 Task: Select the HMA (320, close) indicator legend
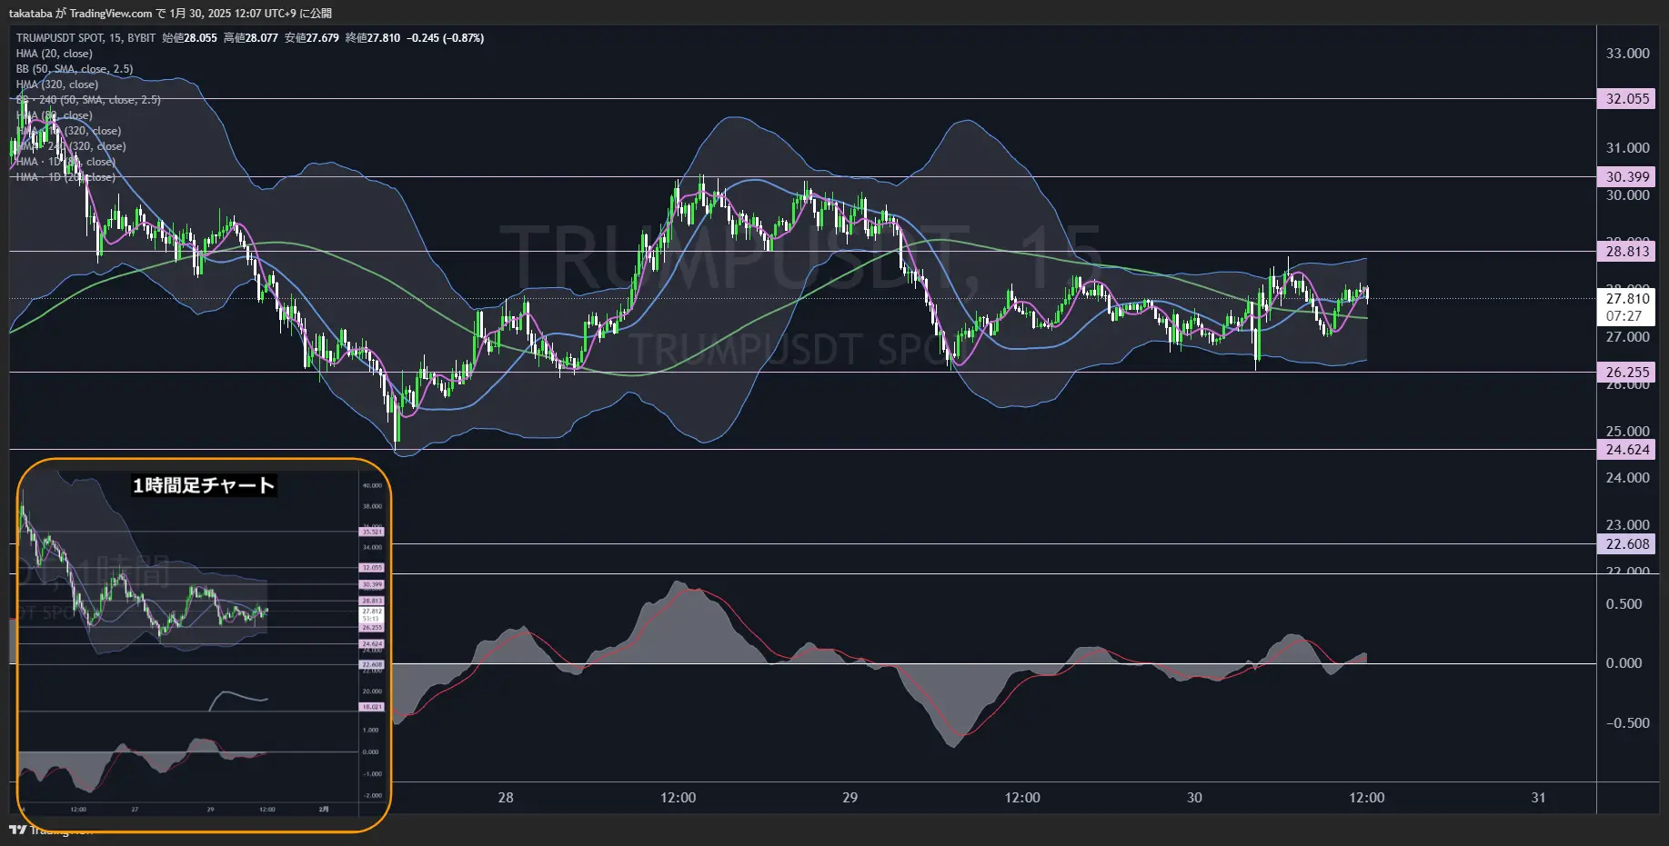[56, 85]
